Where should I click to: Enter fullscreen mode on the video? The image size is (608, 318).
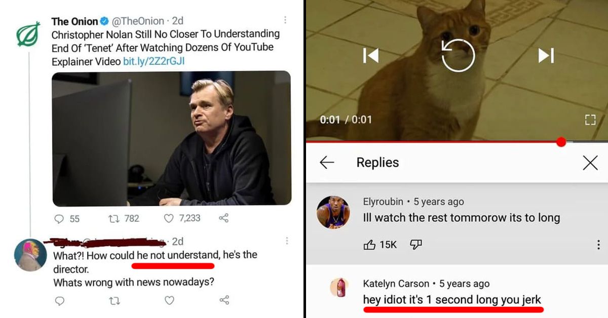(589, 120)
